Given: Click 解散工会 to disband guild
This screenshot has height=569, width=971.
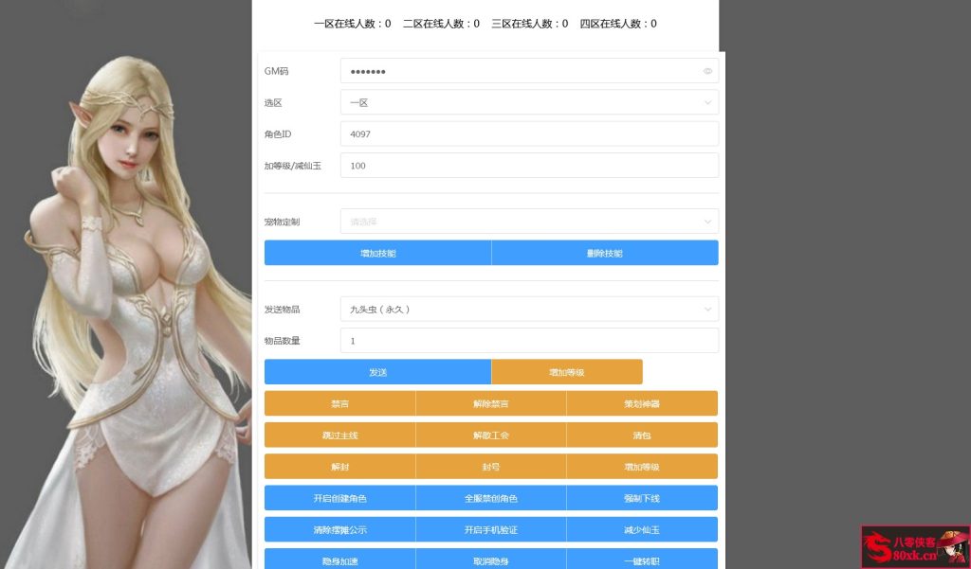Looking at the screenshot, I should [491, 435].
